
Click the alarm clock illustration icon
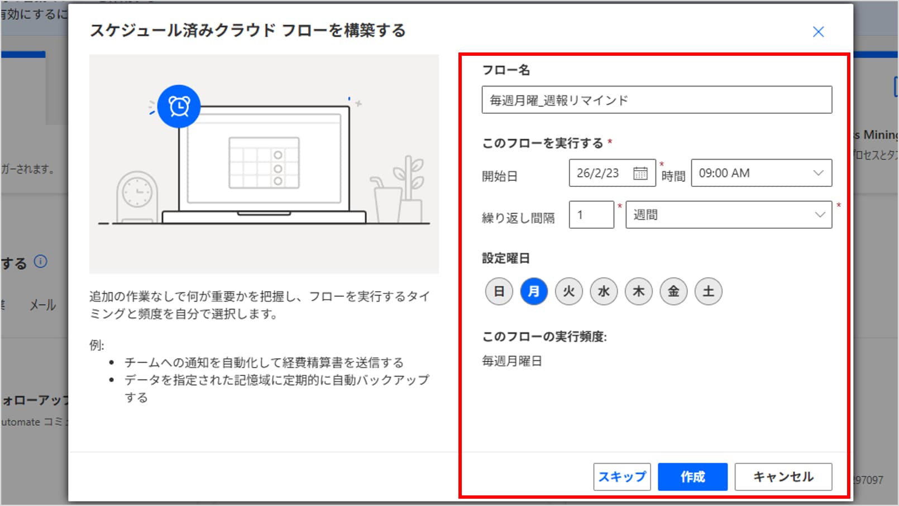[x=179, y=107]
